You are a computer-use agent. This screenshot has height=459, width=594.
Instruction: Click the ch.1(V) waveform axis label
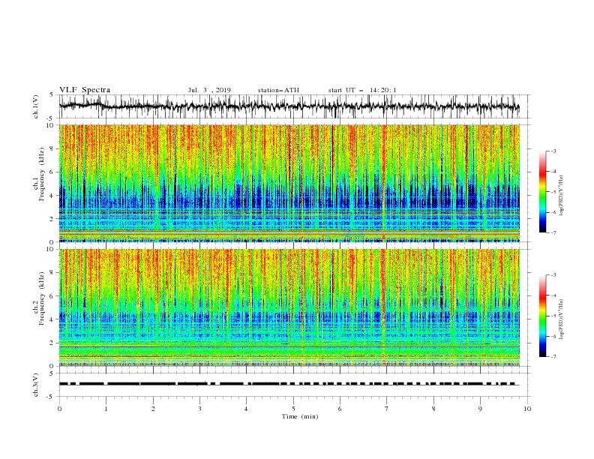[36, 106]
